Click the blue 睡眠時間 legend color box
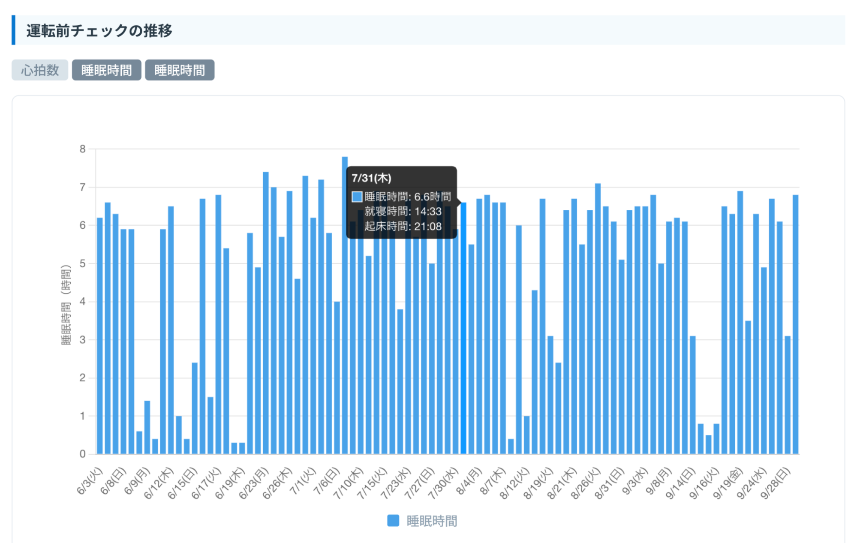 (393, 521)
